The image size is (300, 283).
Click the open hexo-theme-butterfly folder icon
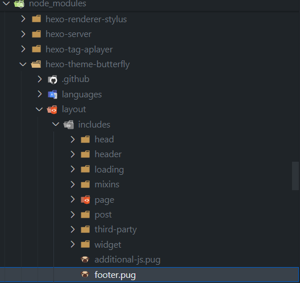36,64
